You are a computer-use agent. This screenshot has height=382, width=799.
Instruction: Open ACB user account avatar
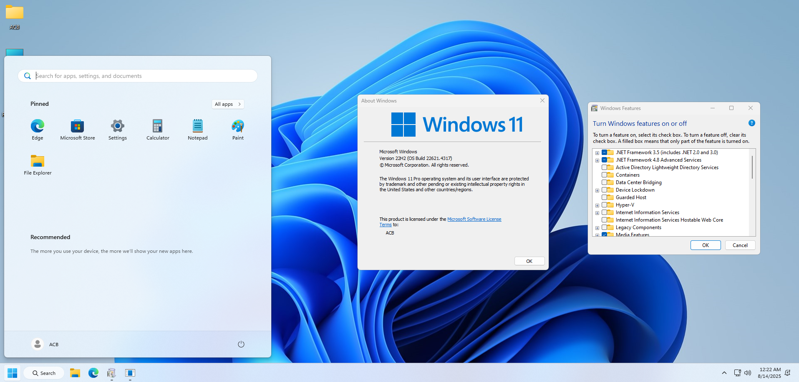(38, 344)
